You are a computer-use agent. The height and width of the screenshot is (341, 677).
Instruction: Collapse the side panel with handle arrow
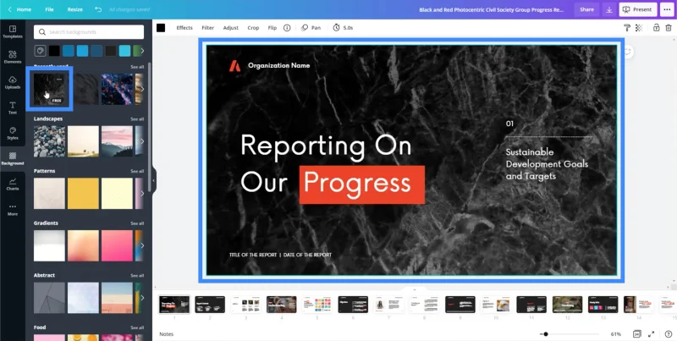coord(153,180)
